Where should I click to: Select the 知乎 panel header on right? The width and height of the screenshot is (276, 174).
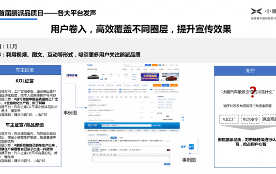[x=245, y=71]
